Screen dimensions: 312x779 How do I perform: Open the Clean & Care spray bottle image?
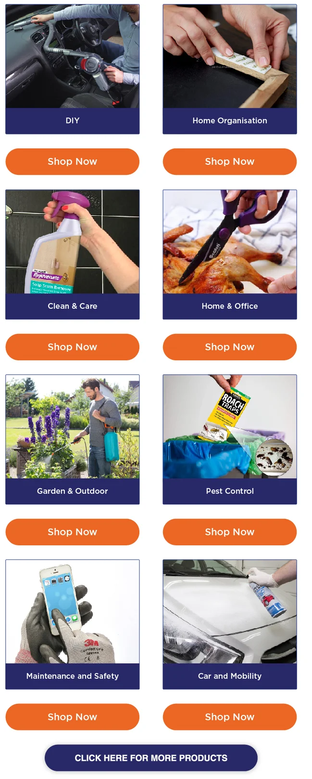[73, 242]
